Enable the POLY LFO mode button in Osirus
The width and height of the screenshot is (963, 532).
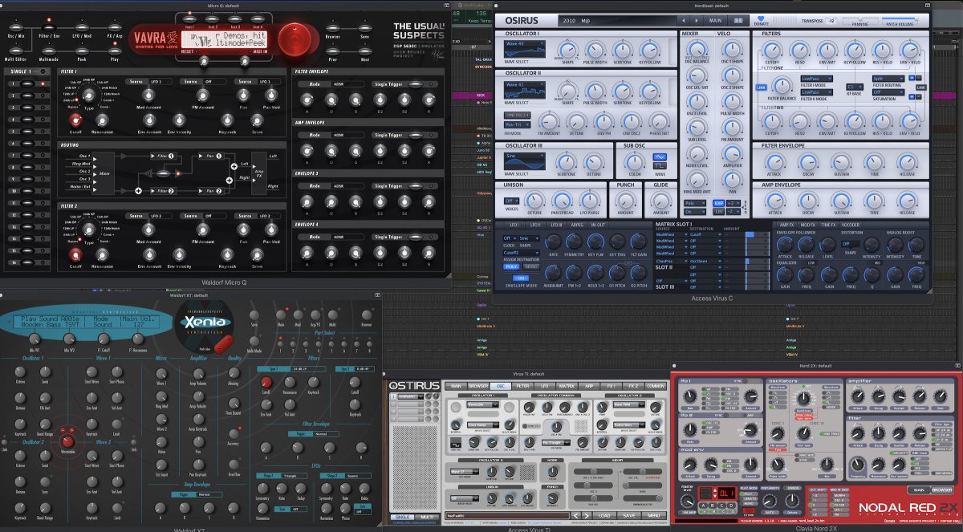(x=511, y=266)
